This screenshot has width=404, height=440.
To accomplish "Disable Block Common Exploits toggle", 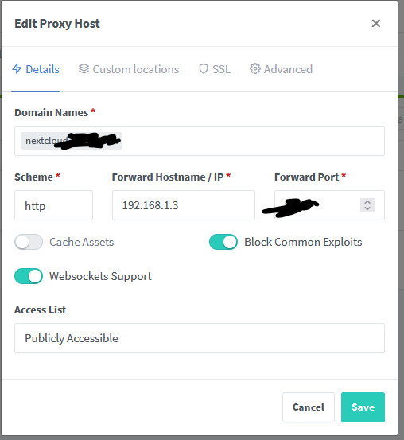I will tap(223, 242).
